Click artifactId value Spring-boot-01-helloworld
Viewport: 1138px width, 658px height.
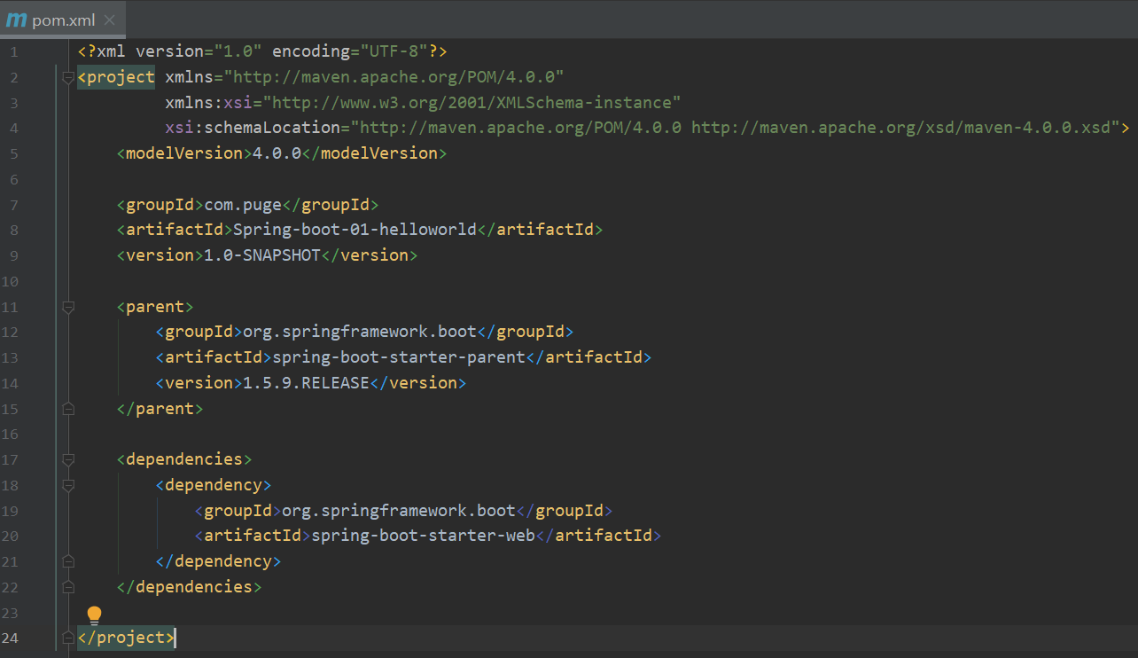[355, 230]
